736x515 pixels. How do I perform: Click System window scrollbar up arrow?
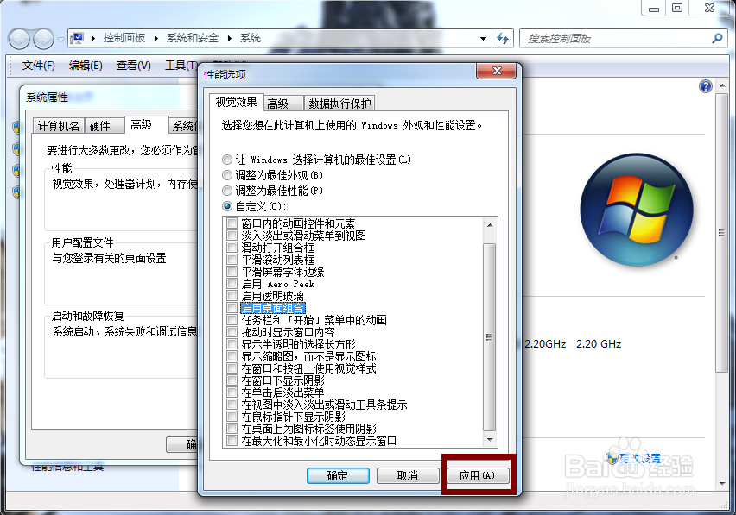pyautogui.click(x=722, y=85)
